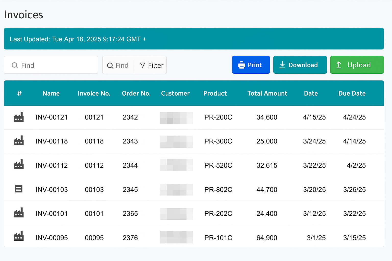The image size is (392, 261).
Task: Click the Customer column header
Action: (175, 93)
